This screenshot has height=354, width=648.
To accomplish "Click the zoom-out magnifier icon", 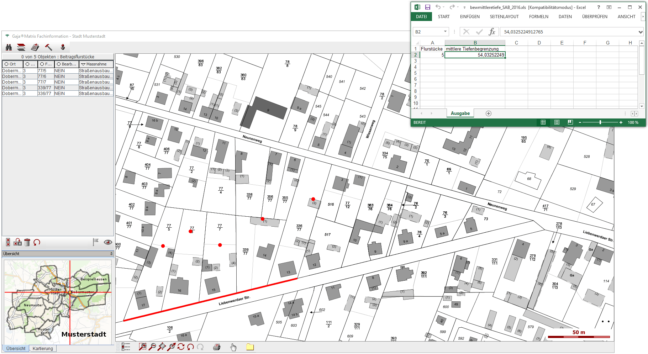I will pos(152,347).
